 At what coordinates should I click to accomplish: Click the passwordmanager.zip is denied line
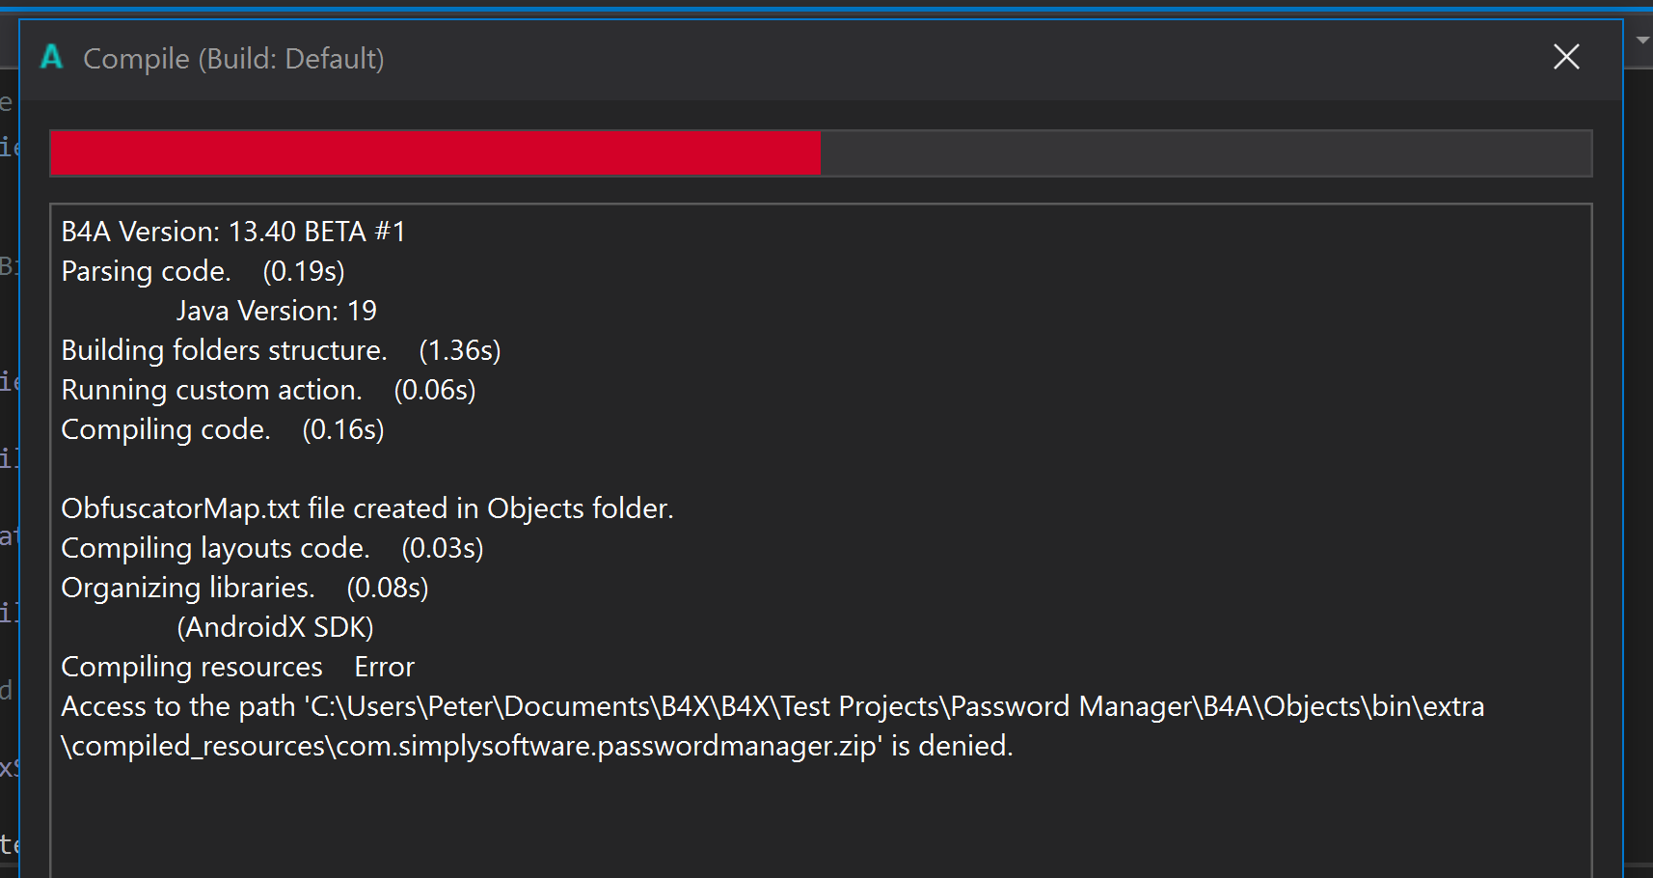(x=536, y=746)
